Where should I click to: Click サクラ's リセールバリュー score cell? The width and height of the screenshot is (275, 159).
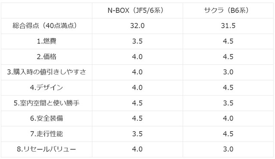(228, 149)
